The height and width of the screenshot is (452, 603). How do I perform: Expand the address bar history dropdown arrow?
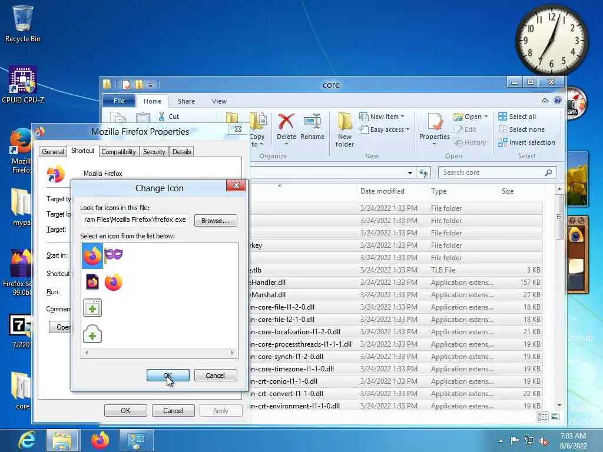coord(410,173)
